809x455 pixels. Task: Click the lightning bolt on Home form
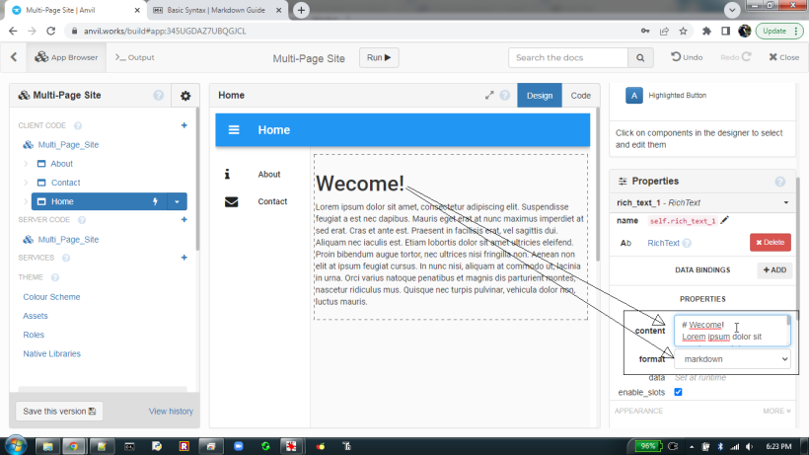click(154, 201)
